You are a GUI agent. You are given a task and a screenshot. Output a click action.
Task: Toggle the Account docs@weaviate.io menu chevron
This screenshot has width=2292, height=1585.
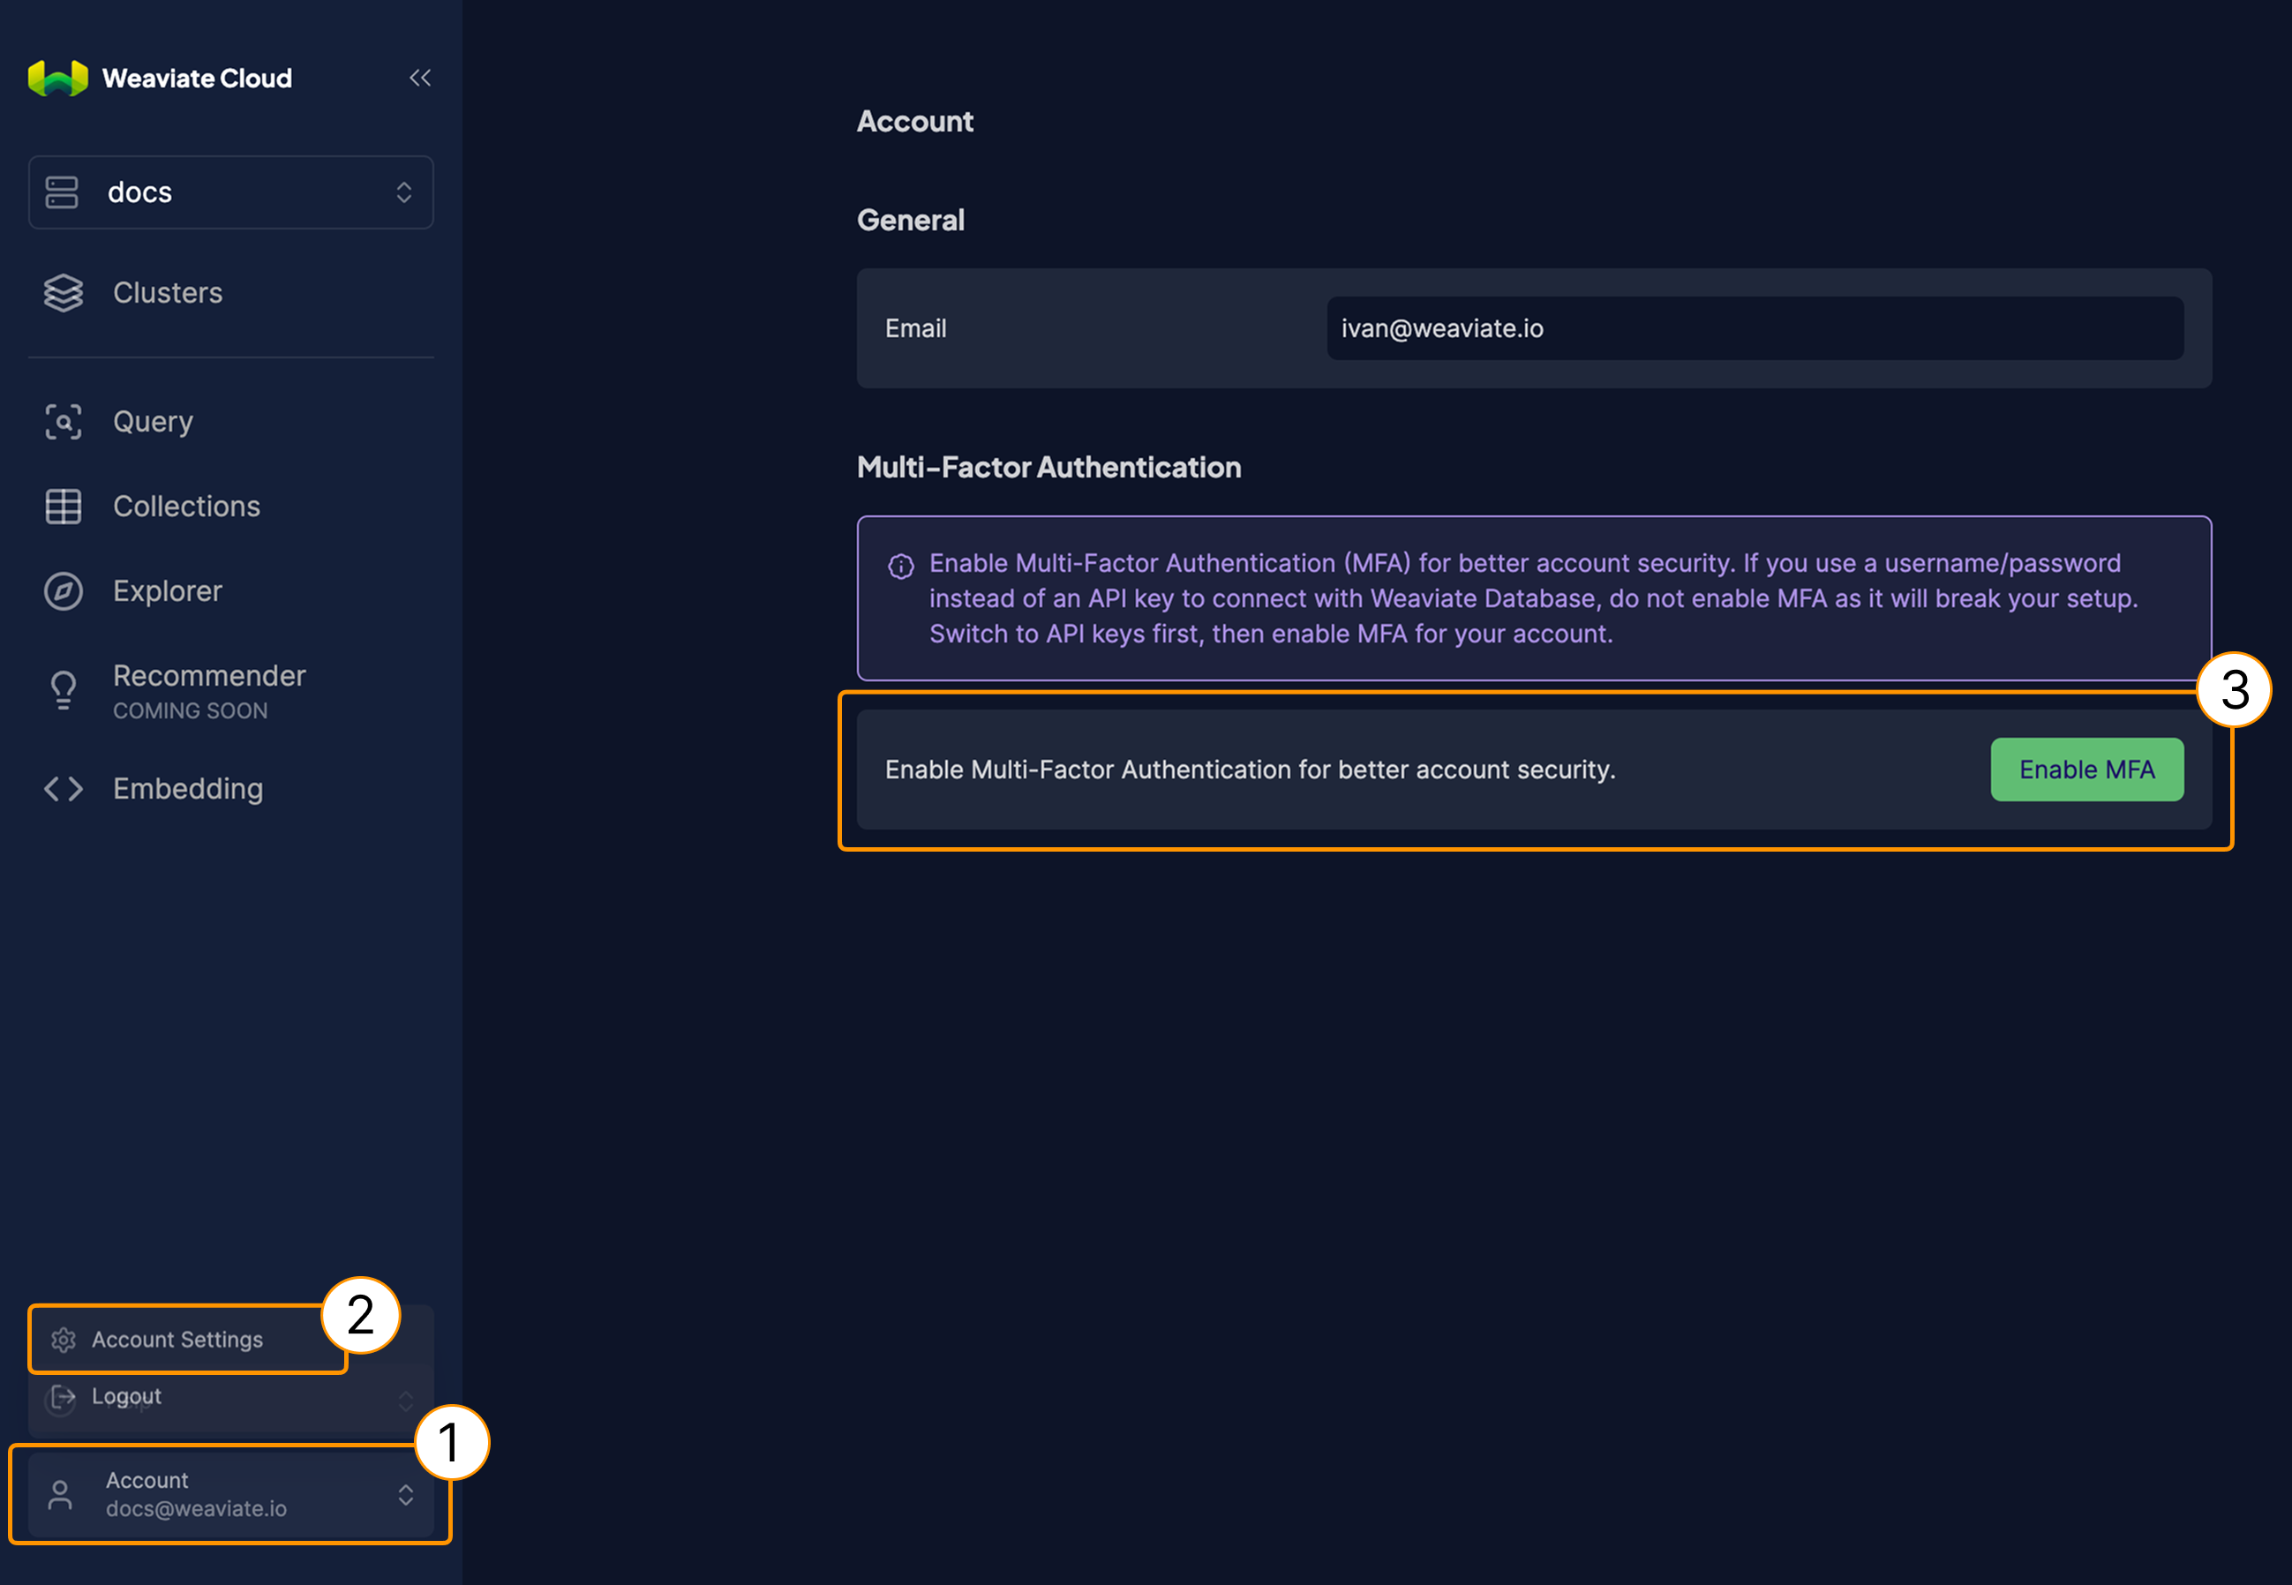tap(406, 1496)
